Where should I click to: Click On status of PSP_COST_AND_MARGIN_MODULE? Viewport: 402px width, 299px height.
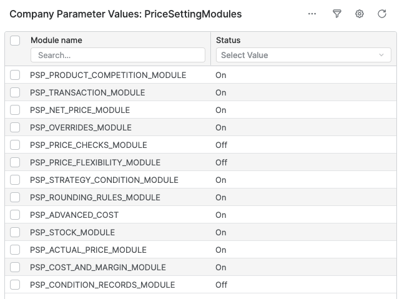coord(221,267)
